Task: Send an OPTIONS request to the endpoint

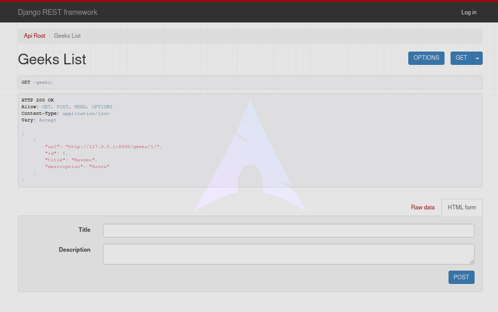Action: coord(426,58)
